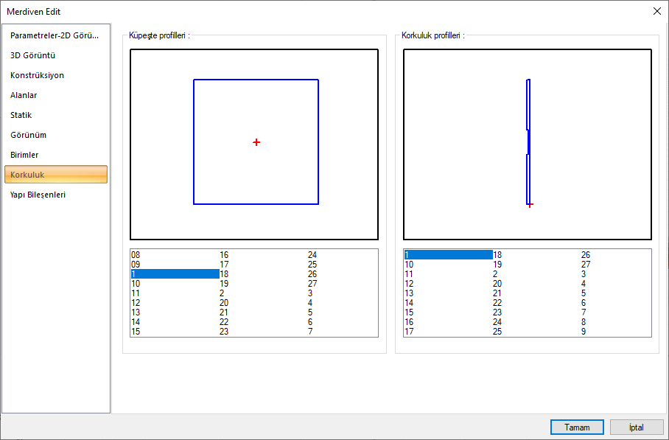The height and width of the screenshot is (440, 669).
Task: Open Parametreler-2D Görü... page
Action: tap(55, 35)
